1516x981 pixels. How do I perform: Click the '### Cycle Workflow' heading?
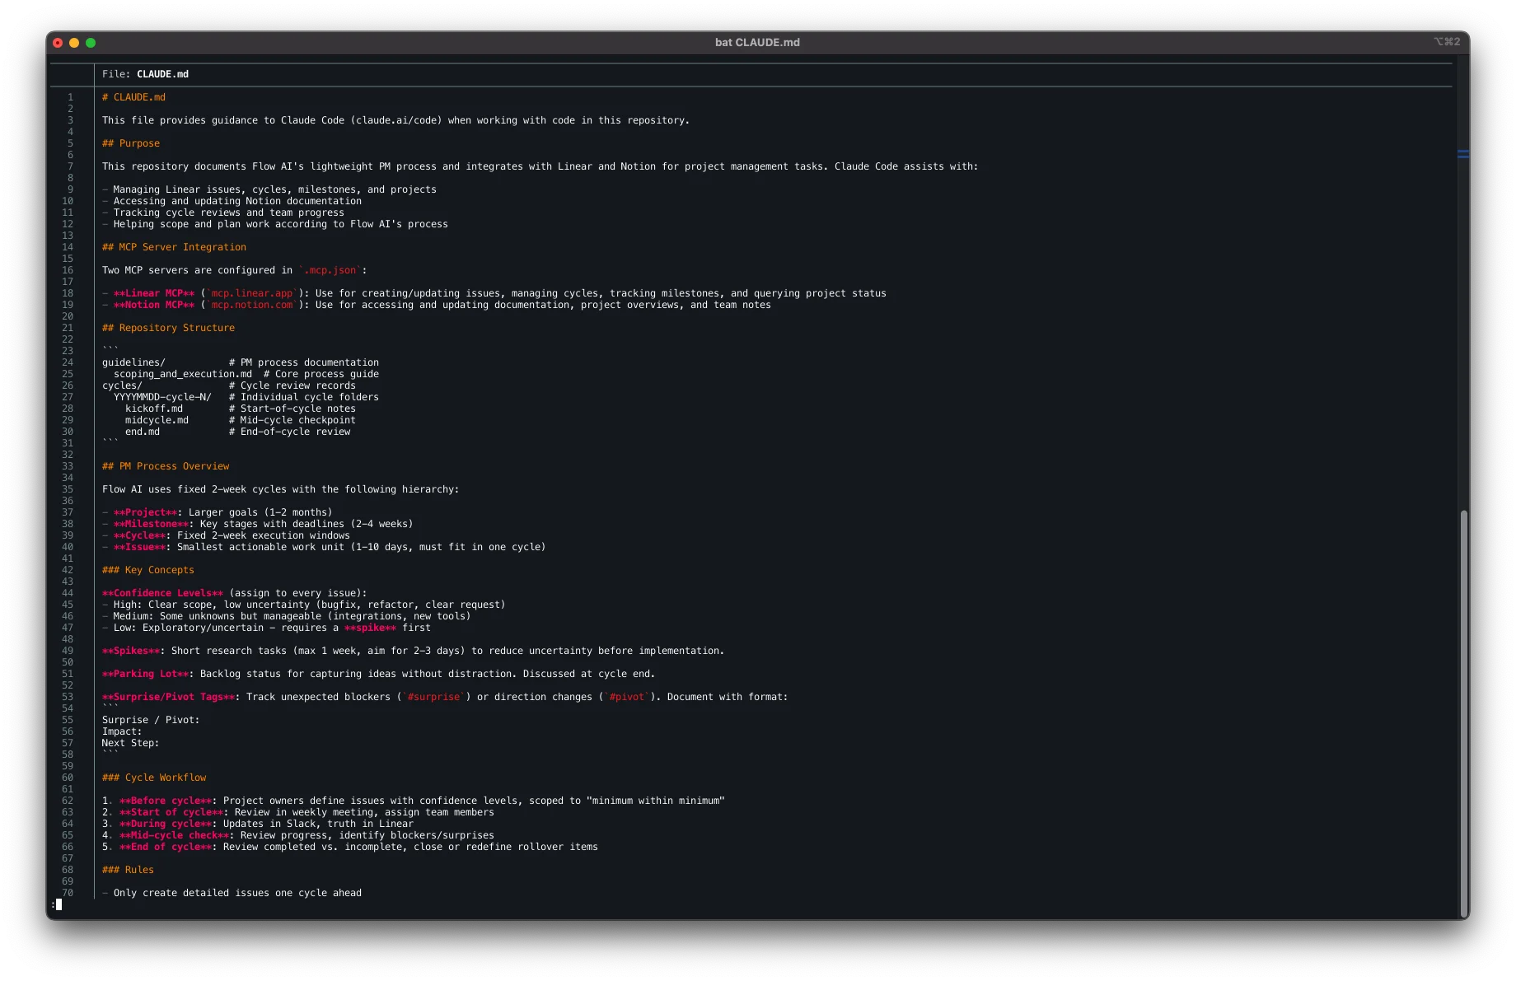[154, 778]
